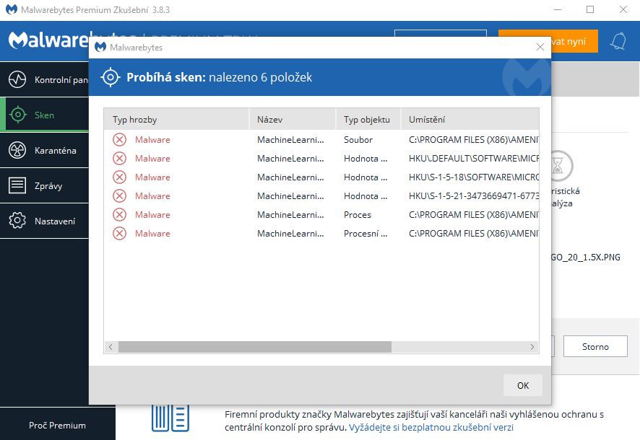Click the hourglass heuristic analysis icon behind dialog
The width and height of the screenshot is (640, 440).
coord(562,166)
